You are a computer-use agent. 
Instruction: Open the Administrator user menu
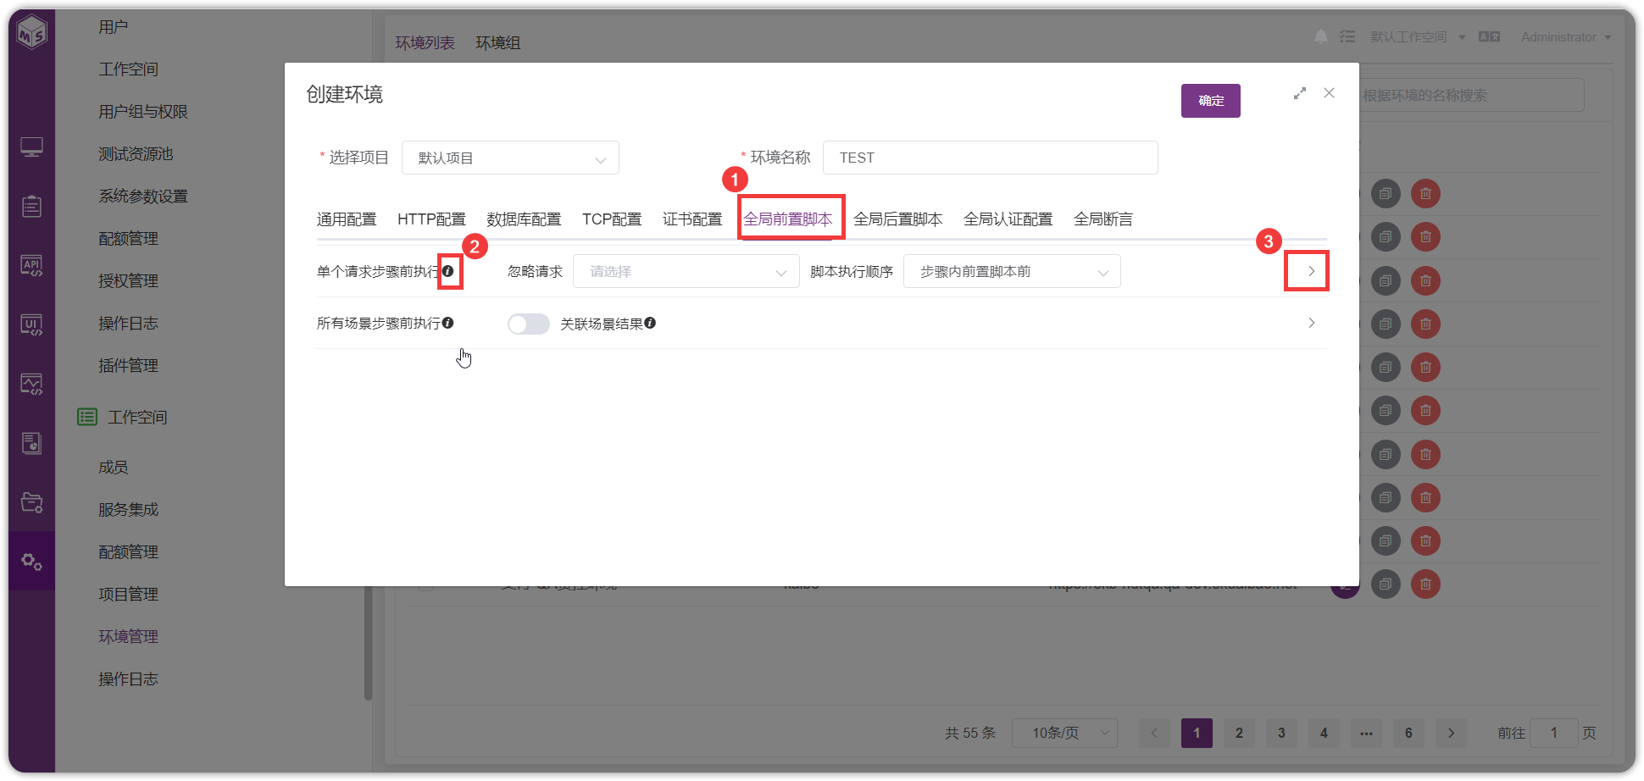[x=1565, y=37]
